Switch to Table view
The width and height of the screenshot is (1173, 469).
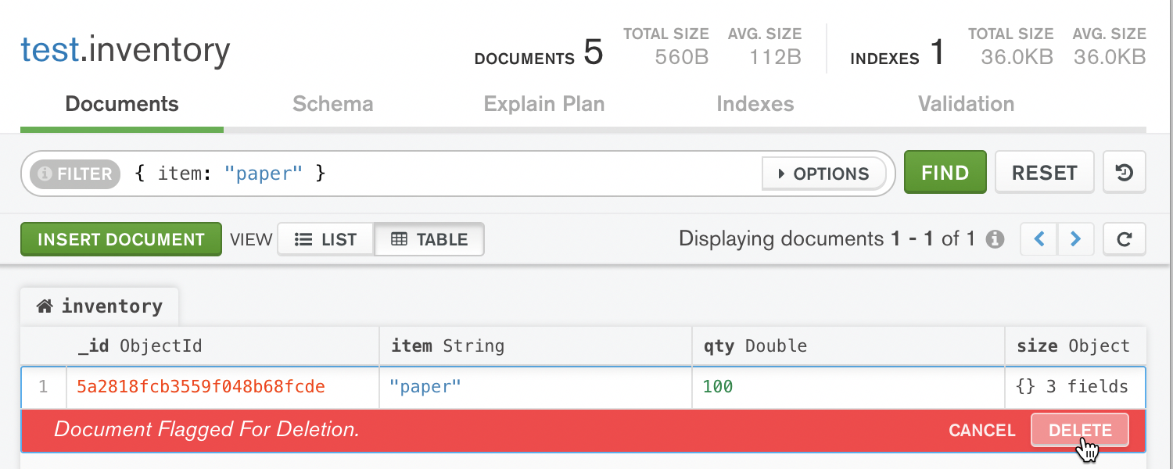429,239
